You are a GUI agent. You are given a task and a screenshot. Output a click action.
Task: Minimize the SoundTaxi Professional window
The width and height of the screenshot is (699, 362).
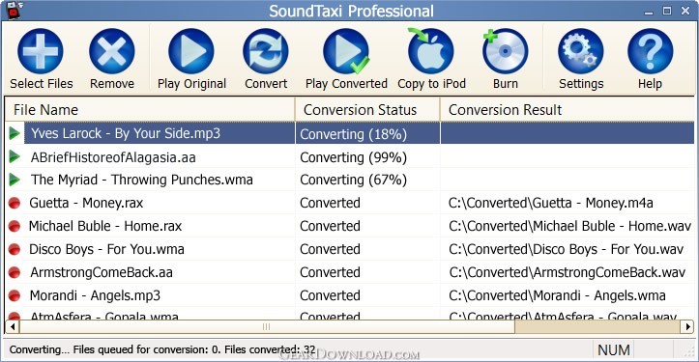[x=649, y=12]
